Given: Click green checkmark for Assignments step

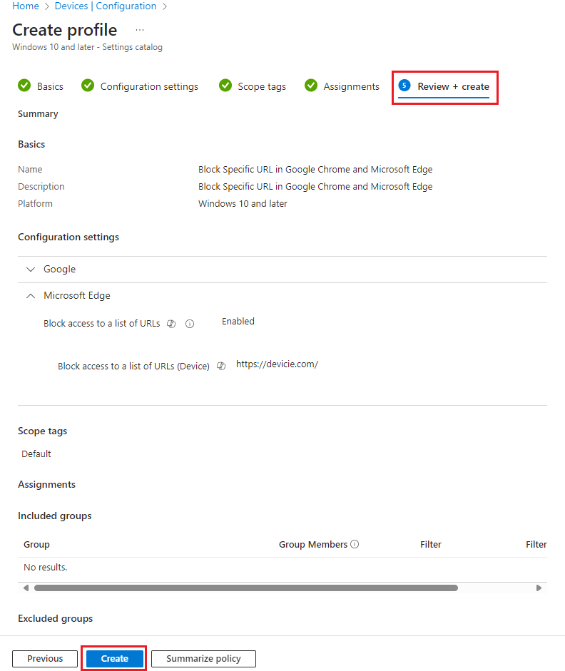Looking at the screenshot, I should click(311, 86).
